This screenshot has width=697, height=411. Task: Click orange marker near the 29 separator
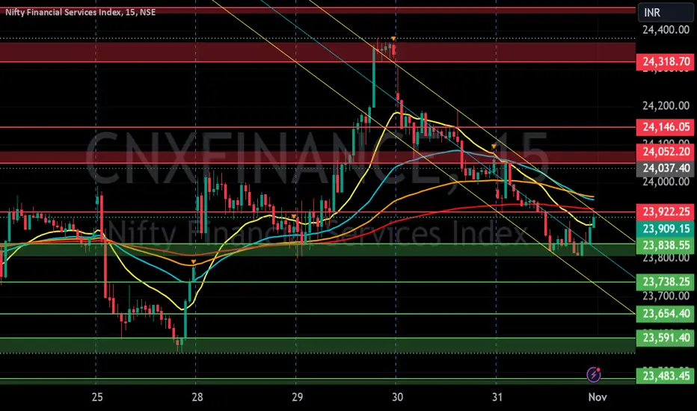click(x=294, y=217)
